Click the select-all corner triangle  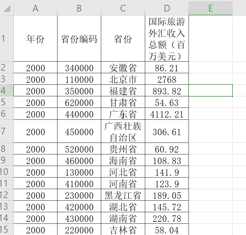click(x=7, y=8)
